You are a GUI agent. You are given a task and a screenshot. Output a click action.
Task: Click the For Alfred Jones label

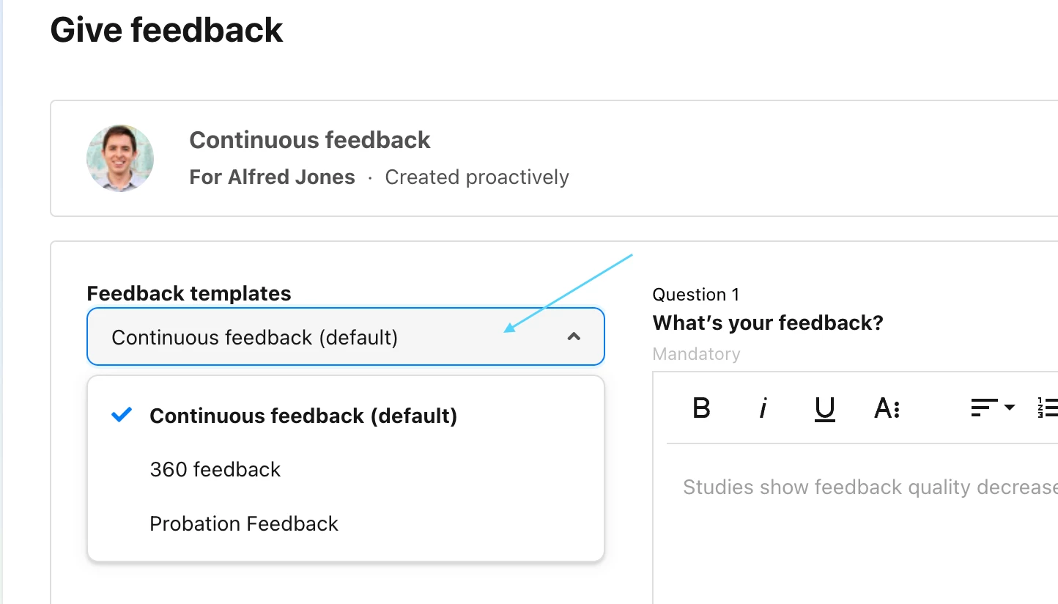pos(272,177)
